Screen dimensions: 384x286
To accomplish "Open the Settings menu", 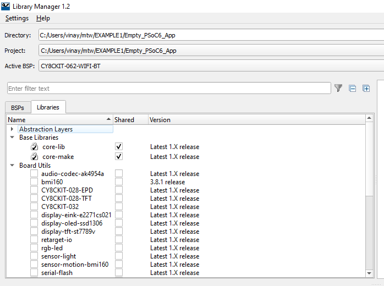I will tap(17, 18).
